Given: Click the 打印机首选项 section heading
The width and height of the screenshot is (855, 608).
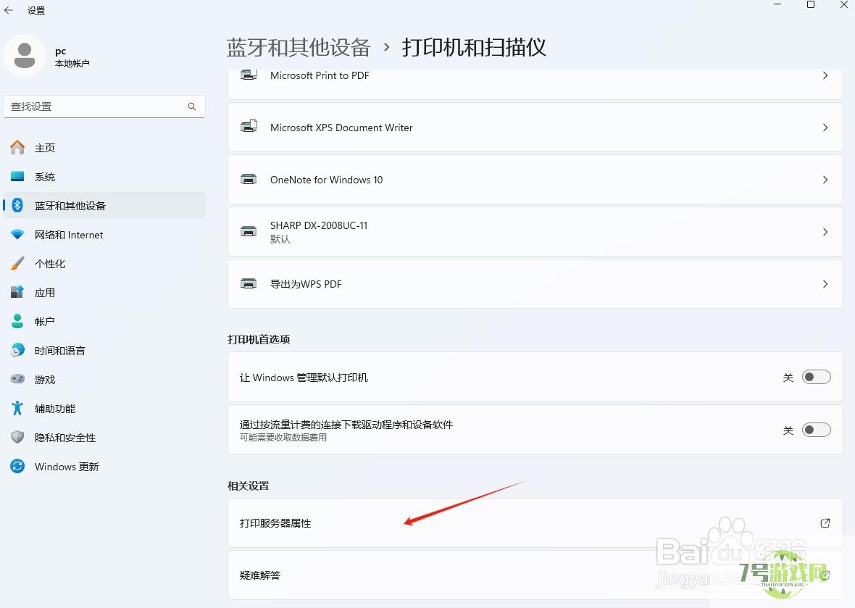Looking at the screenshot, I should click(259, 339).
